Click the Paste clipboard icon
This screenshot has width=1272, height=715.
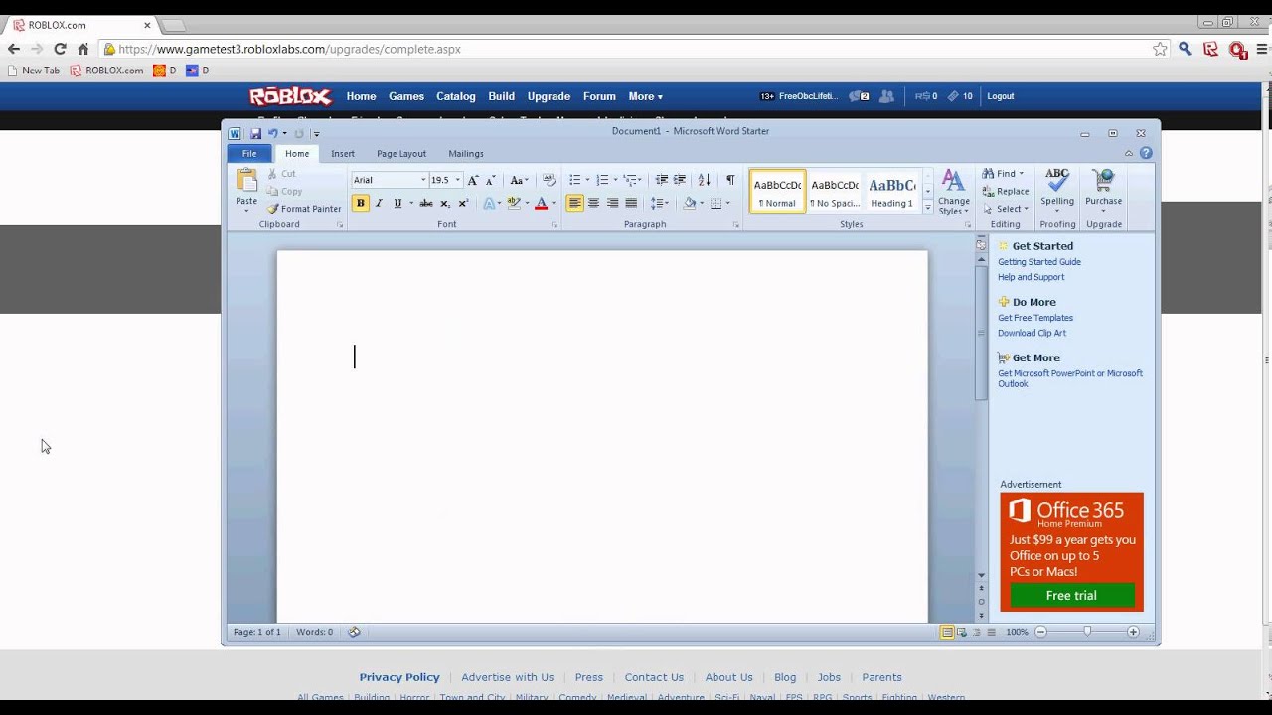coord(246,180)
